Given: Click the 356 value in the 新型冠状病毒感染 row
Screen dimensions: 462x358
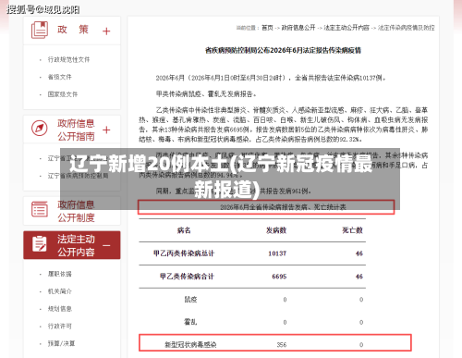Looking at the screenshot, I should (282, 344).
